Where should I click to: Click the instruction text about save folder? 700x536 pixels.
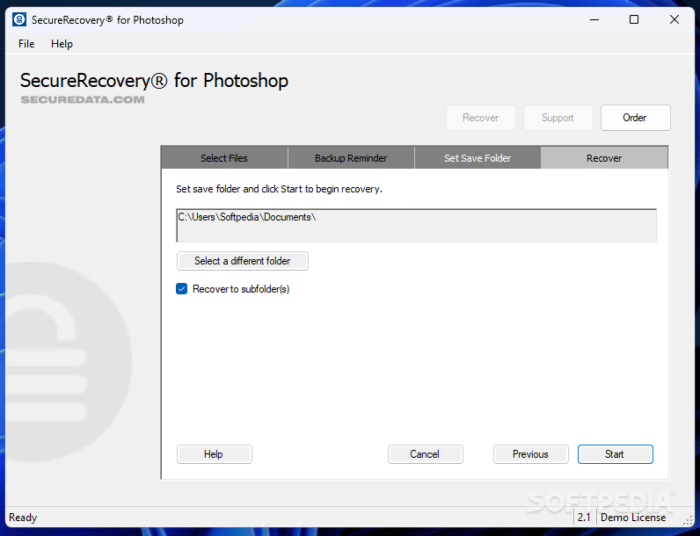279,189
